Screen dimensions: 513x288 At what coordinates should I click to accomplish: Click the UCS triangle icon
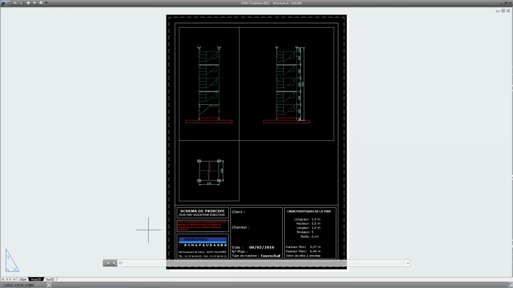(x=12, y=260)
